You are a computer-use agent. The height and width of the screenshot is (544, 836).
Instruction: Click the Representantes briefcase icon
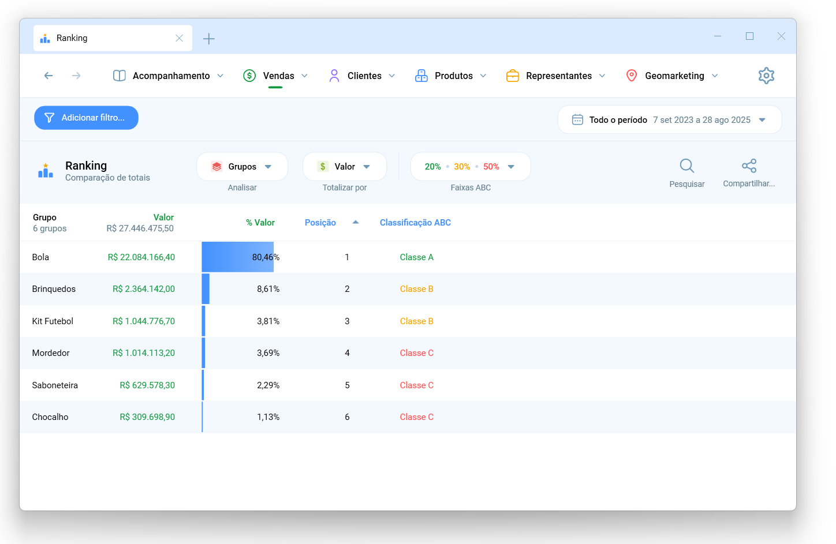click(513, 76)
